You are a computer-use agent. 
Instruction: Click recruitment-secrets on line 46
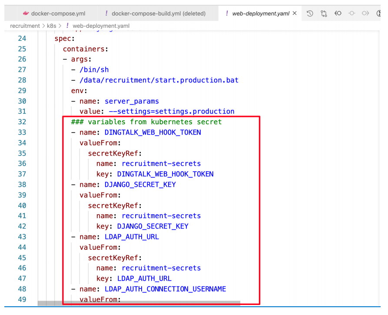coord(161,268)
